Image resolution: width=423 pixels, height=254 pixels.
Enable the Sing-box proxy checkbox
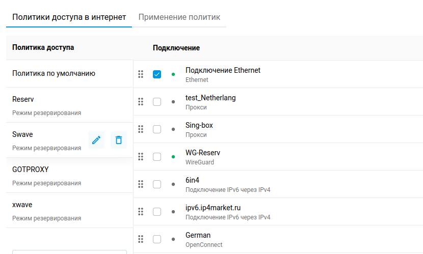point(157,129)
